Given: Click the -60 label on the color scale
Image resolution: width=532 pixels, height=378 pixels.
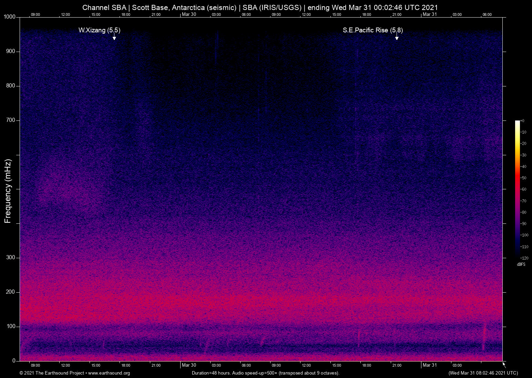Looking at the screenshot, I should point(524,189).
